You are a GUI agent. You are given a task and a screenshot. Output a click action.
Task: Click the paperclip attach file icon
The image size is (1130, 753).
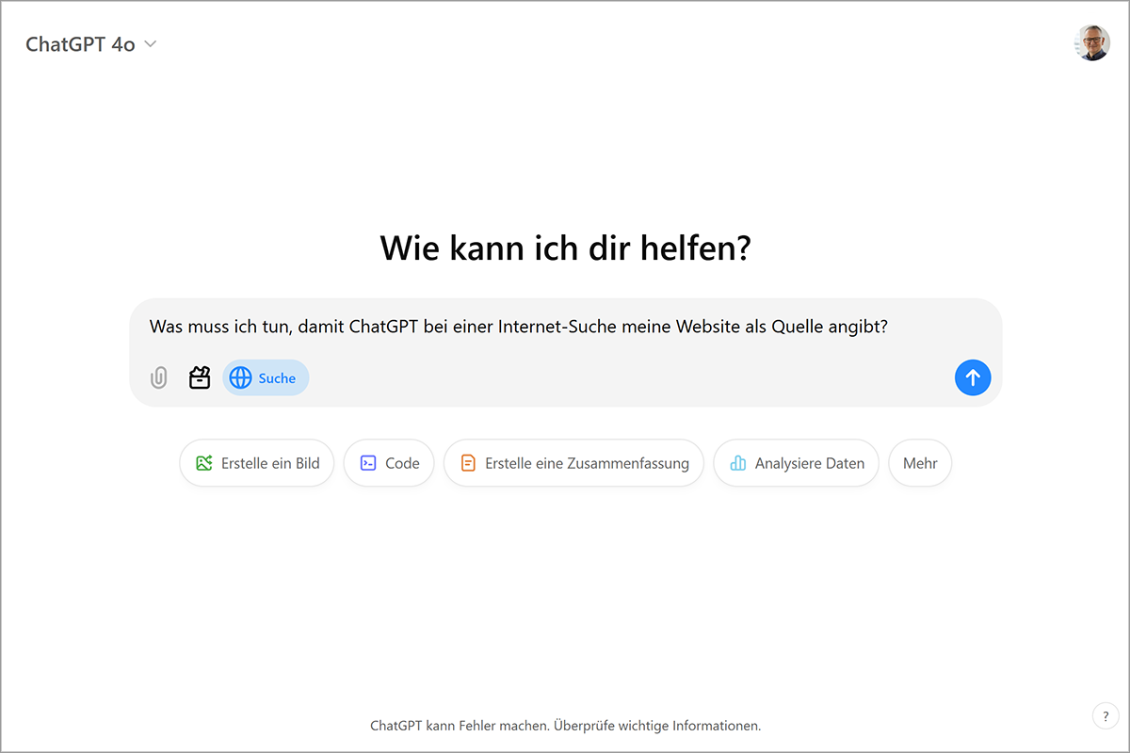point(159,378)
